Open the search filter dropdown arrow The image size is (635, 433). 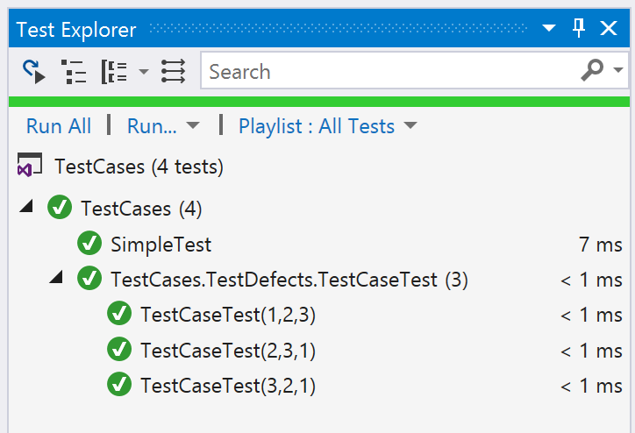(x=618, y=70)
